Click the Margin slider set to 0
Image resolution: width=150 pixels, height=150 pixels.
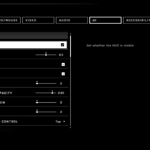46,103
